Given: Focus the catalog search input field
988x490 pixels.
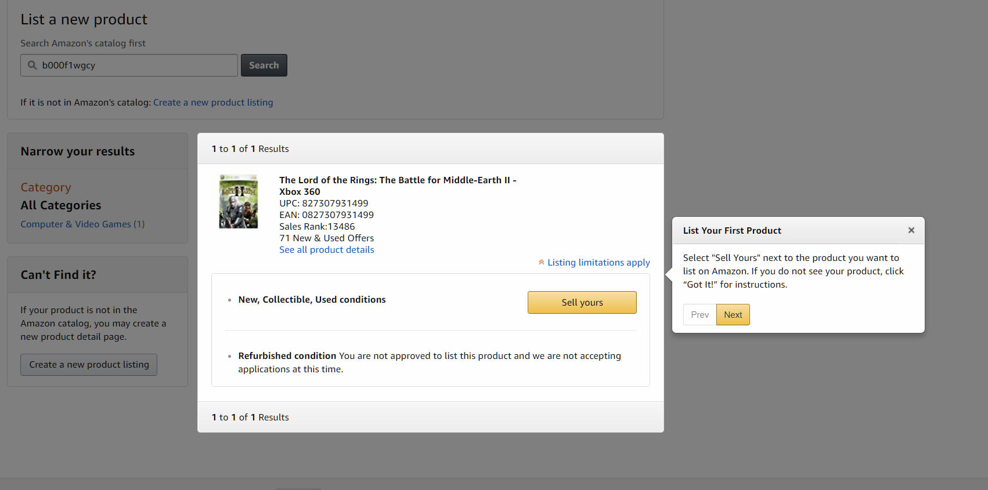Looking at the screenshot, I should 137,66.
